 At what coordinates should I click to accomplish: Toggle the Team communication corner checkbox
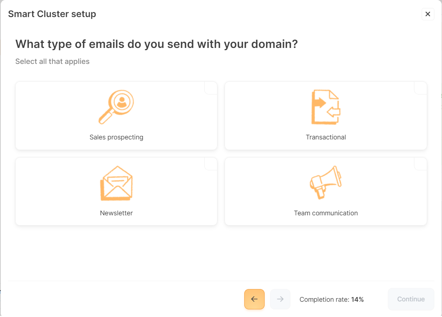tap(421, 163)
